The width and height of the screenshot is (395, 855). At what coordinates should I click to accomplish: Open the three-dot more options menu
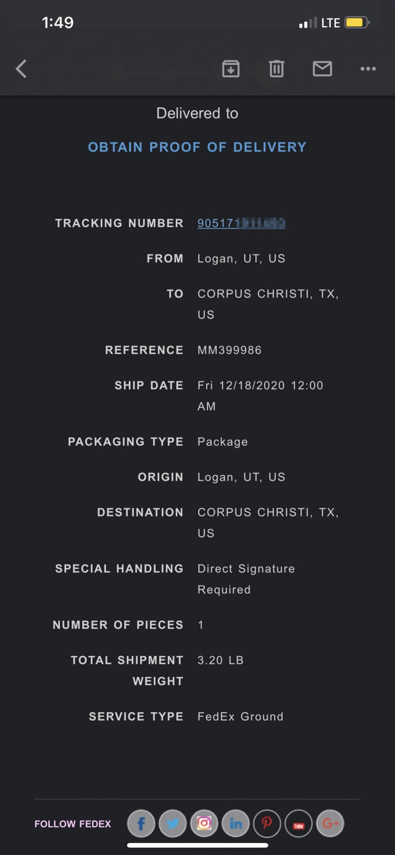tap(368, 69)
